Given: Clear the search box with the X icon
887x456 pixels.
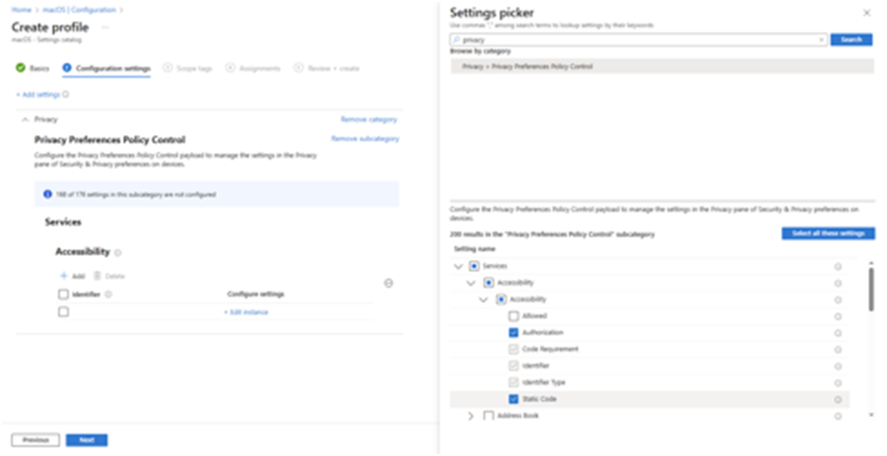Looking at the screenshot, I should pos(821,40).
